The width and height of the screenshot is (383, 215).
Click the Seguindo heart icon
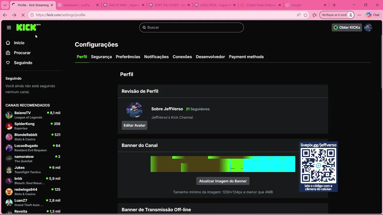[8, 63]
